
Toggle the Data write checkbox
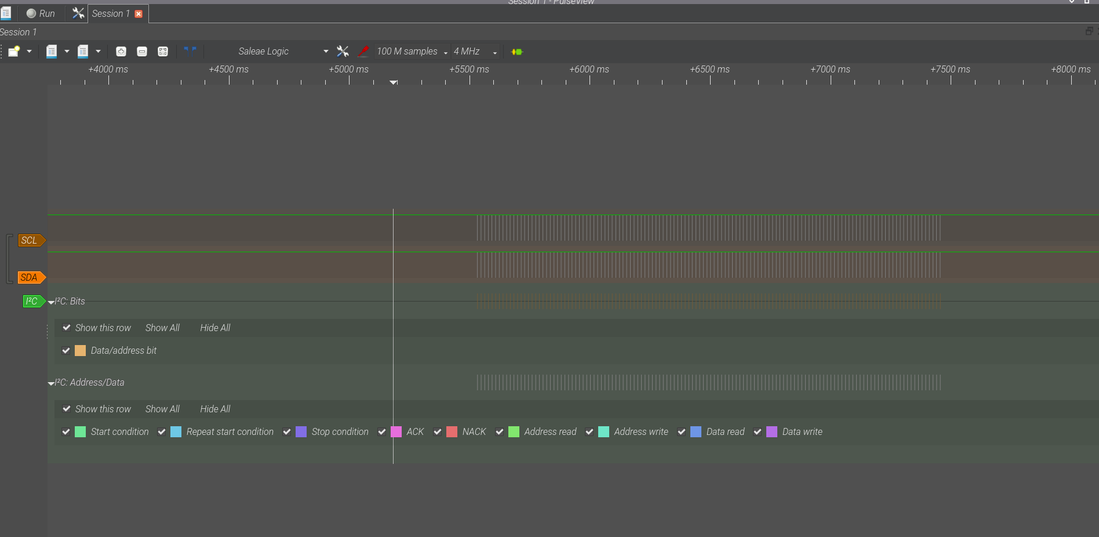758,431
